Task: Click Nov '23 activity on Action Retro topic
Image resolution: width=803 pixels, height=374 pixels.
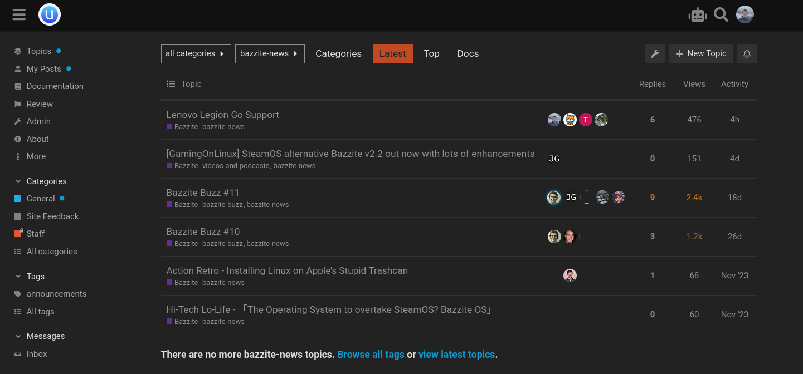Action: 734,275
